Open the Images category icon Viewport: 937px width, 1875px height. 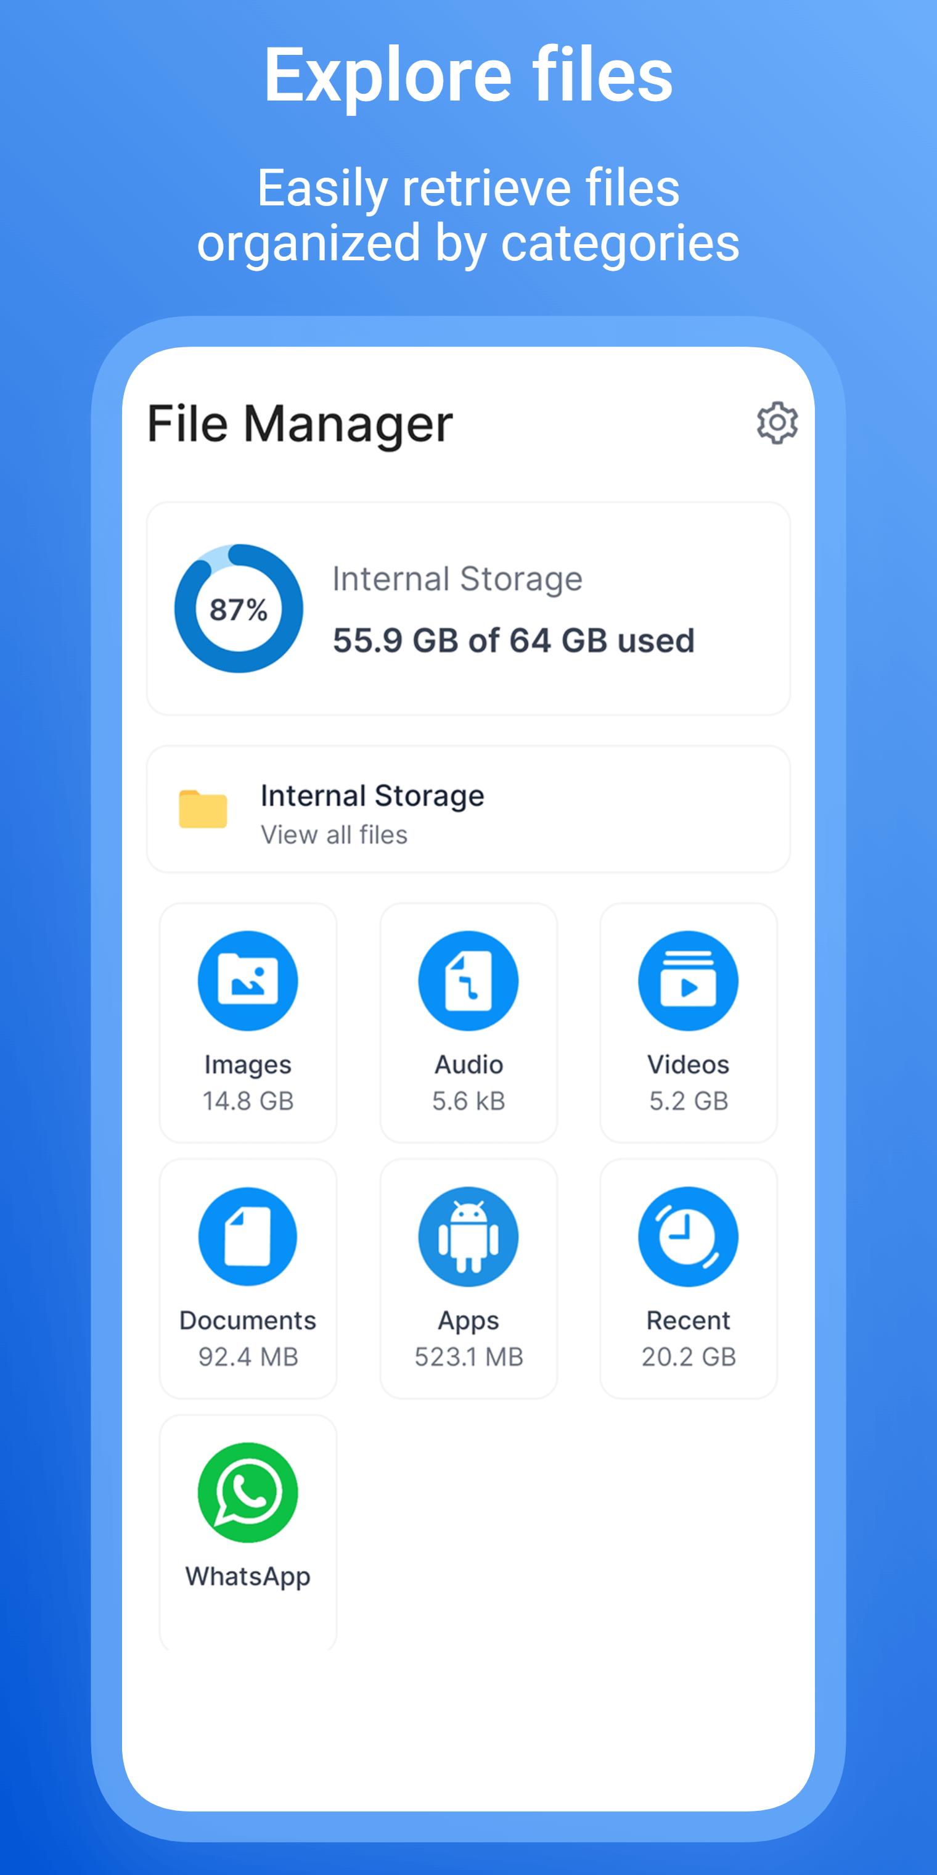(x=248, y=981)
